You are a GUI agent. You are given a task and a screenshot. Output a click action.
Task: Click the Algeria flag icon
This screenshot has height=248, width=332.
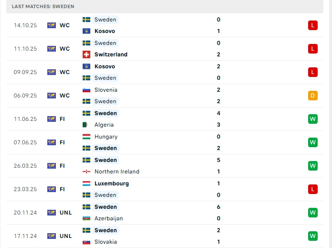pyautogui.click(x=86, y=125)
